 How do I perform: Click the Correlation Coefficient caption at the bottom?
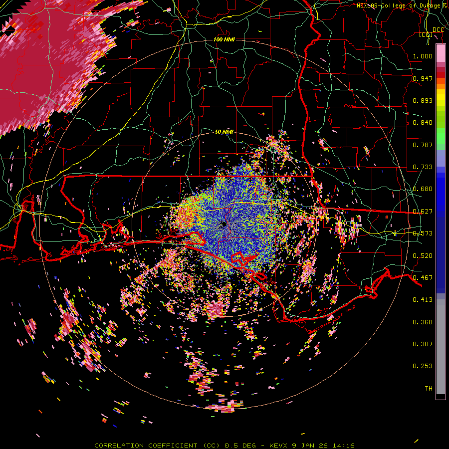224,446
